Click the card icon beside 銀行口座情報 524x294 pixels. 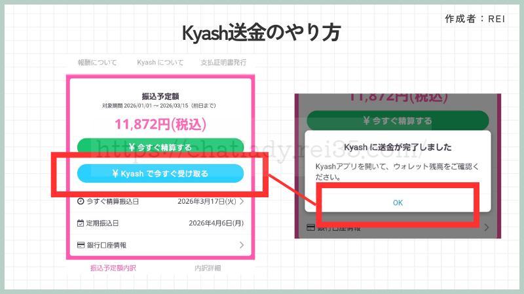(x=81, y=245)
